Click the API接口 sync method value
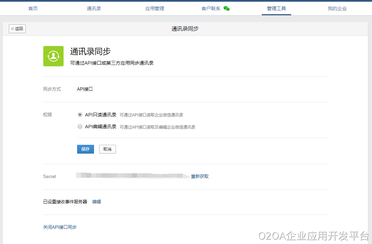Screen dimensions: 372x244 click(x=85, y=89)
